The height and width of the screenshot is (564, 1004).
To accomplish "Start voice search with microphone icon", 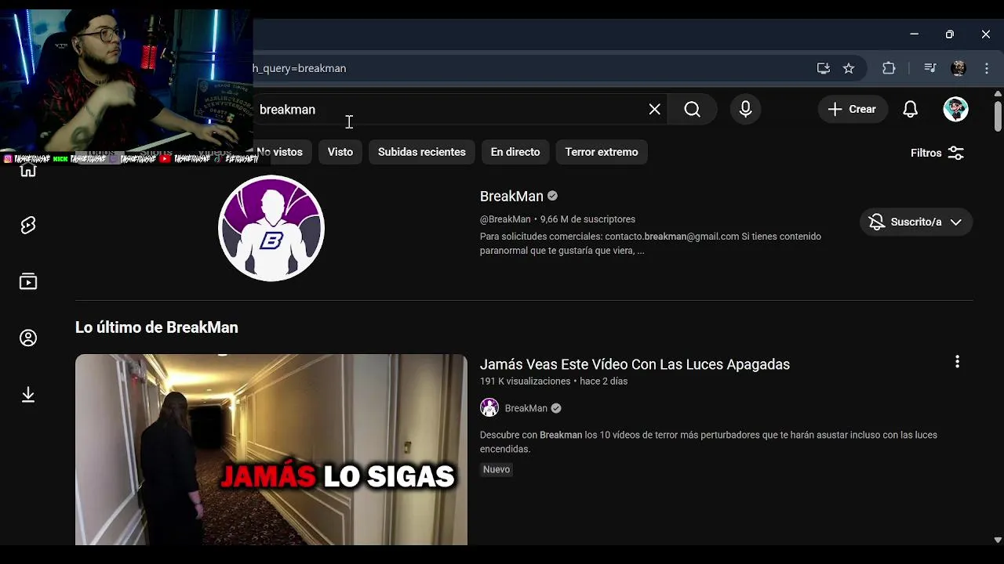I will (x=746, y=110).
